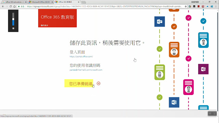This screenshot has height=123, width=219.
Task: Open a new browser tab
Action: point(83,2)
